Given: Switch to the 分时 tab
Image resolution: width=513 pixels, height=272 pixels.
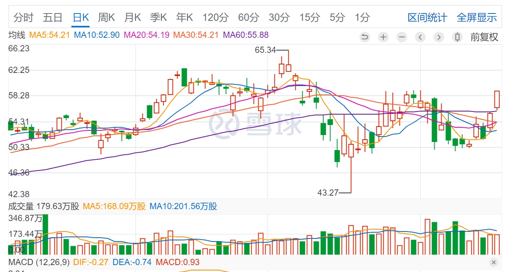Looking at the screenshot, I should pyautogui.click(x=24, y=17).
